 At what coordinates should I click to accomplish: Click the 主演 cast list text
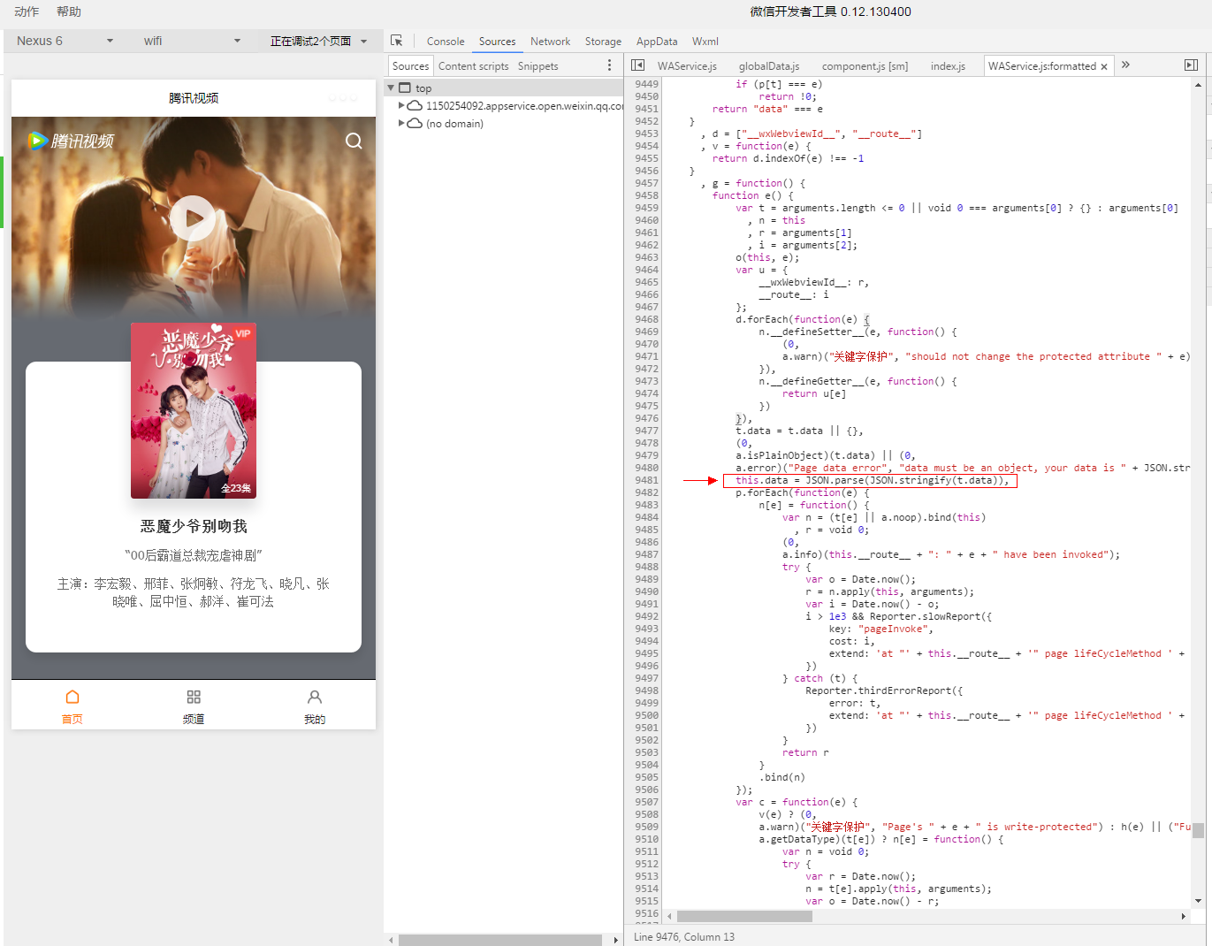coord(194,592)
